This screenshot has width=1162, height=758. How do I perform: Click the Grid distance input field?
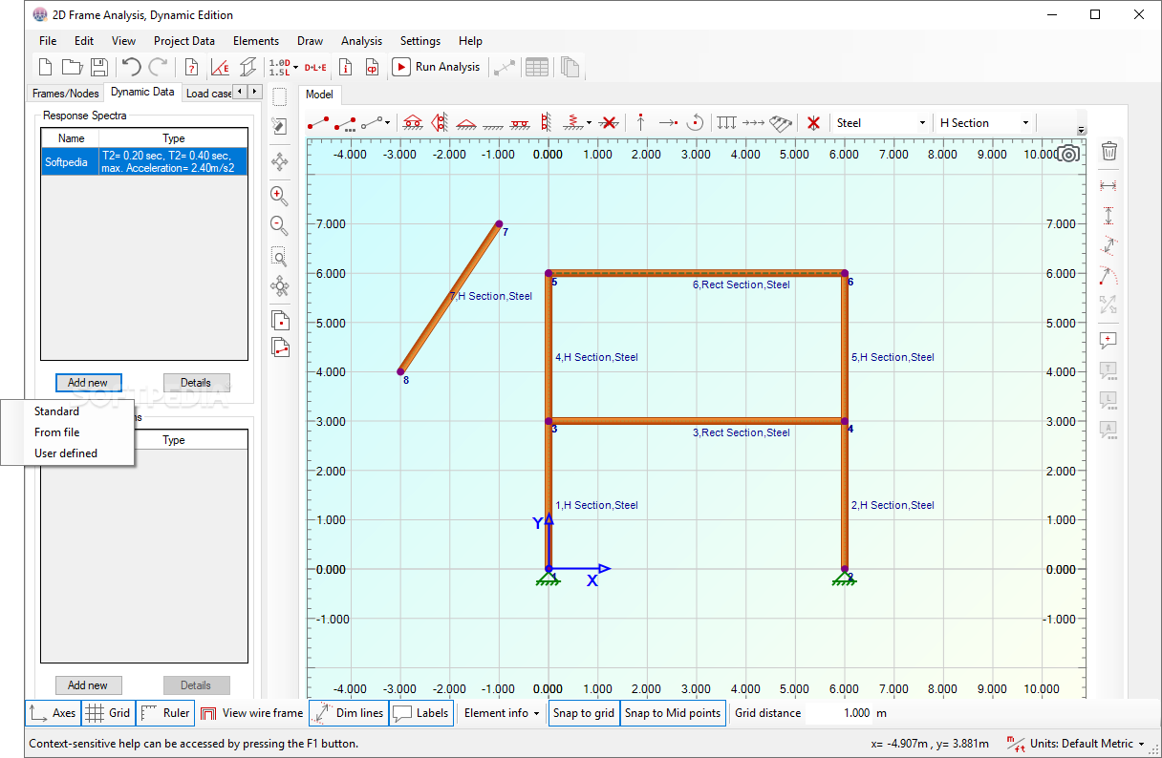pyautogui.click(x=839, y=713)
